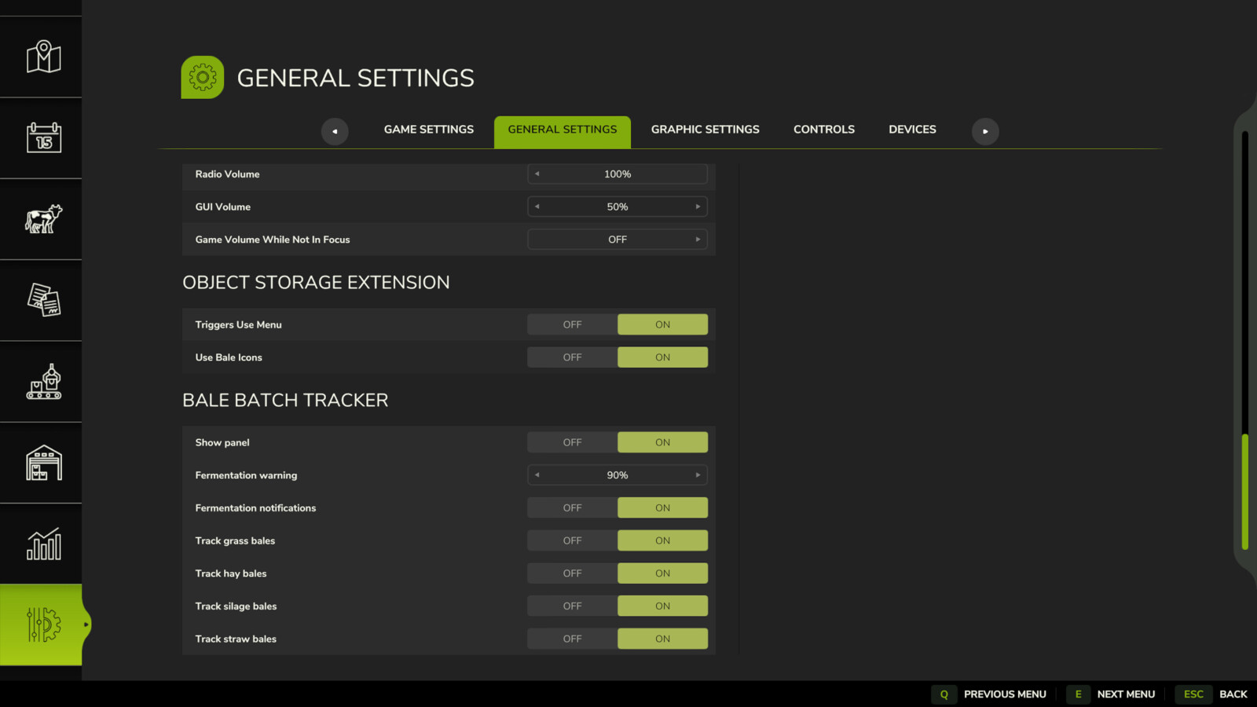The width and height of the screenshot is (1257, 707).
Task: Click the green gear General Settings icon
Action: (x=203, y=77)
